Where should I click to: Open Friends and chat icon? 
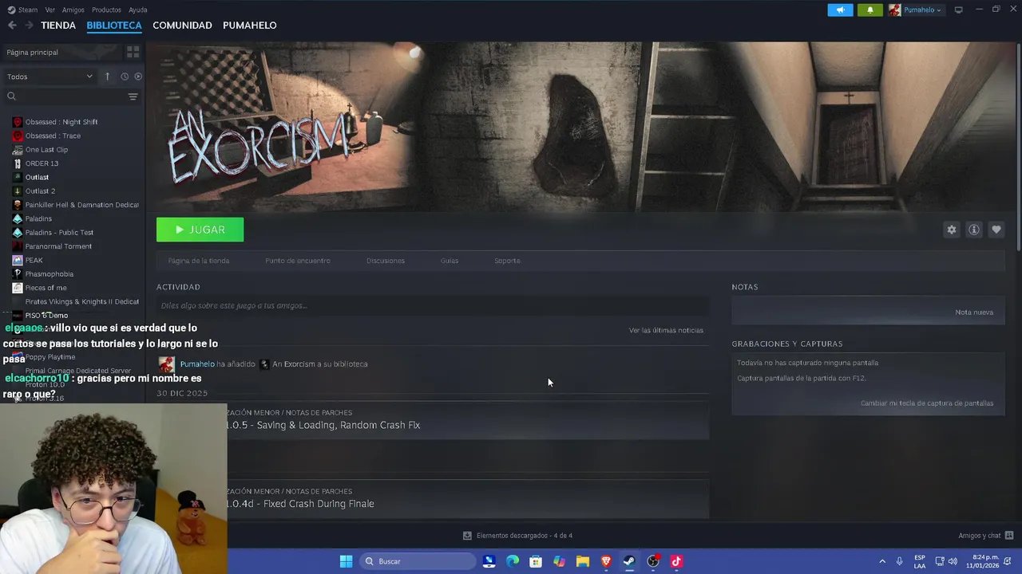1009,536
